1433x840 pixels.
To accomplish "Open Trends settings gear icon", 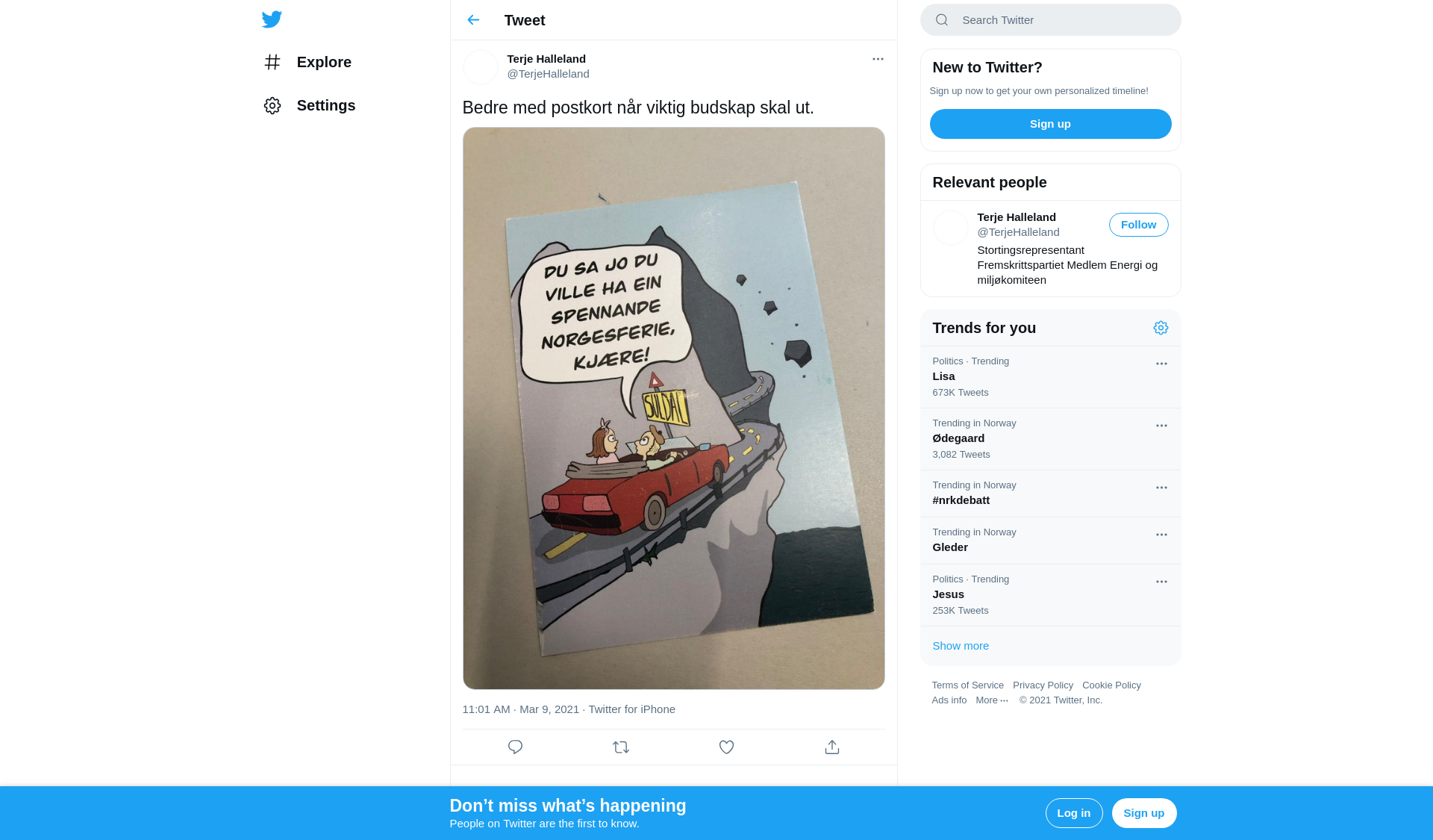I will (x=1161, y=328).
